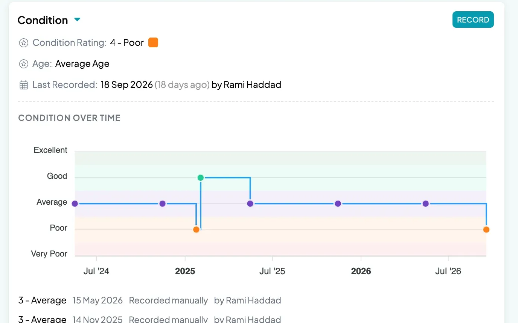Select the first purple Average point at chart start

click(x=75, y=204)
